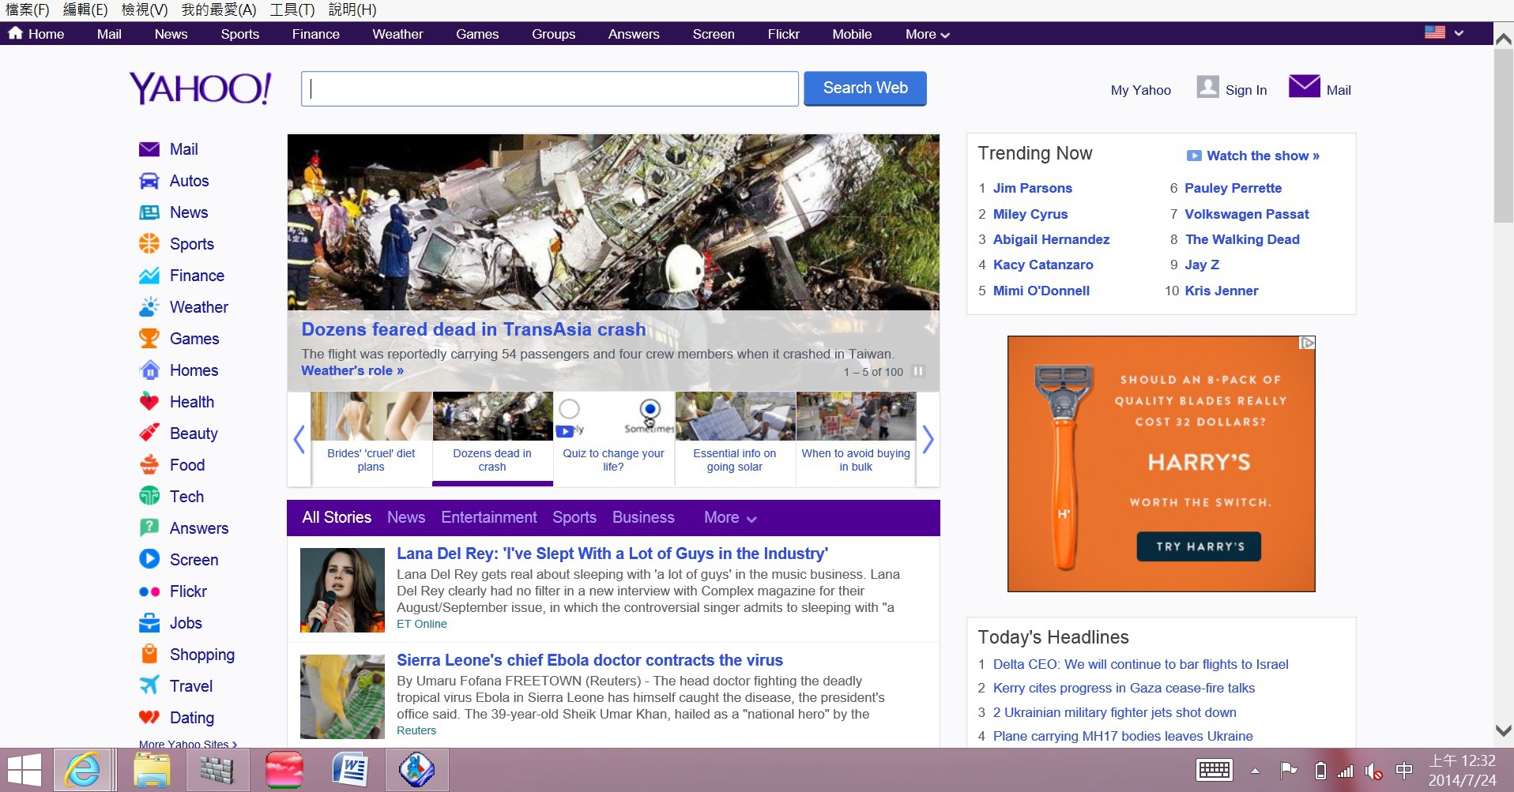Click the TRY HARRY'S ad button
This screenshot has width=1514, height=792.
(1199, 546)
